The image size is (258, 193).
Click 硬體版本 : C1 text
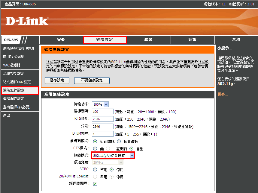click(215, 4)
